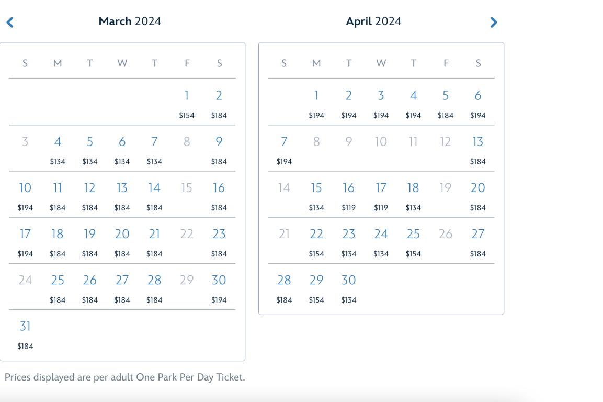
Task: Select April 7 Sunday date
Action: [284, 142]
